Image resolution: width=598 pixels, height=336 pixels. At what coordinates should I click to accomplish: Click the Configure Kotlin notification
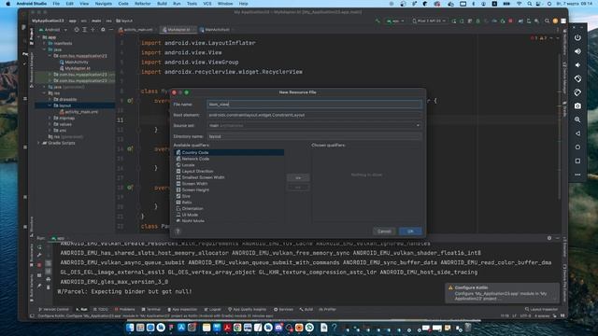(x=502, y=293)
